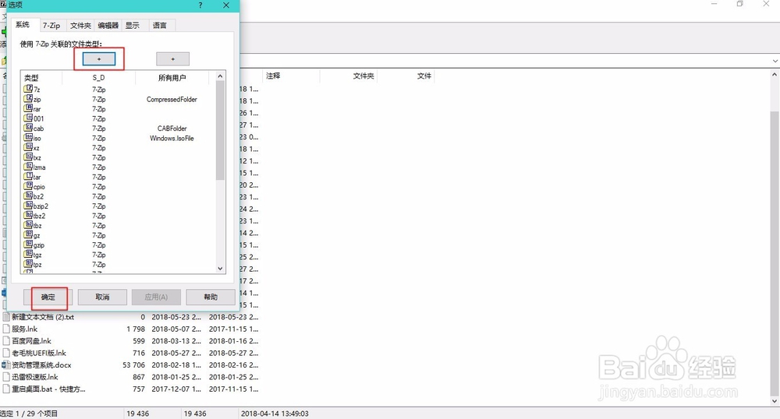The height and width of the screenshot is (419, 780).
Task: Click the rar file type icon
Action: pos(28,108)
